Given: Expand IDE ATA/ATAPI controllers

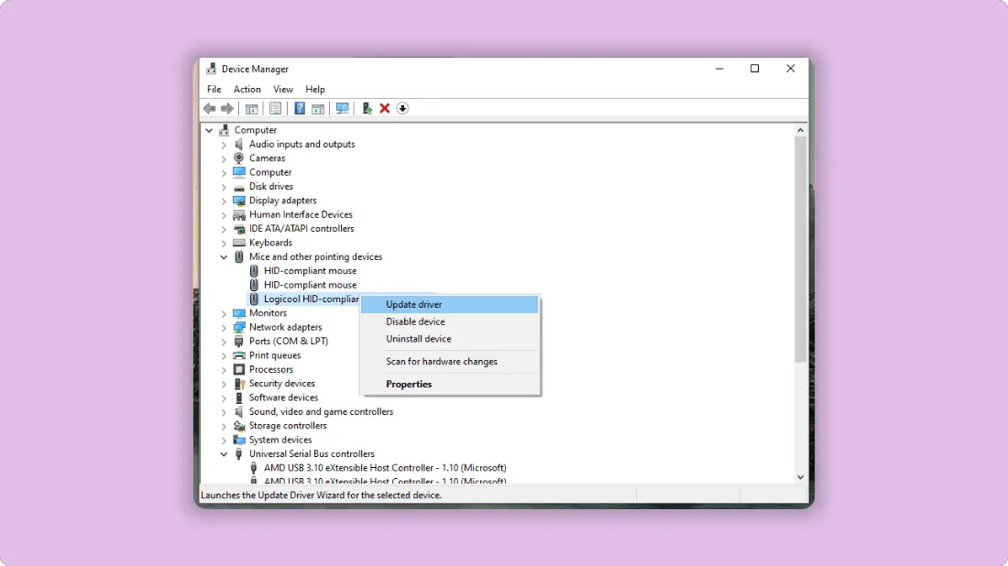Looking at the screenshot, I should [x=224, y=229].
